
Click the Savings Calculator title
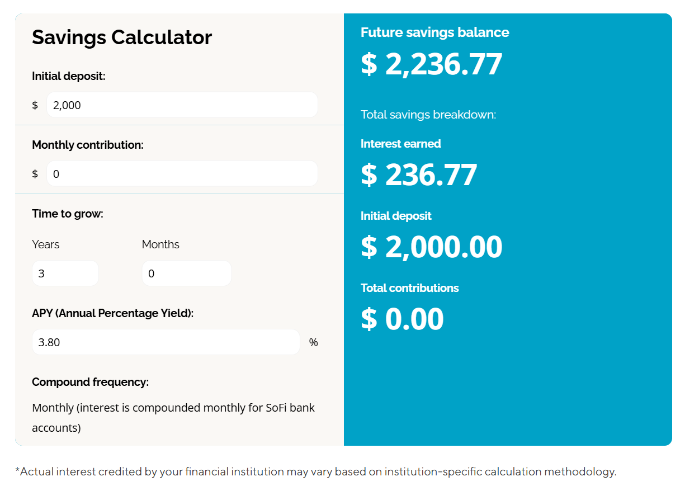122,37
